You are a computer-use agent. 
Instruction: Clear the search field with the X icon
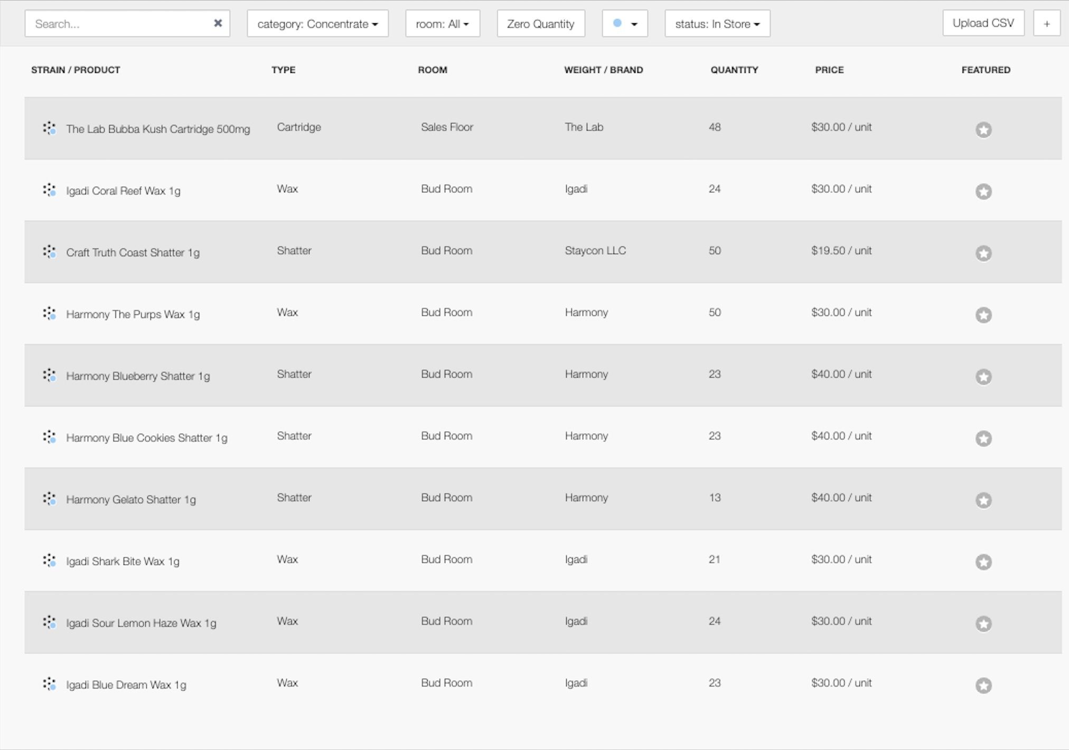point(218,23)
